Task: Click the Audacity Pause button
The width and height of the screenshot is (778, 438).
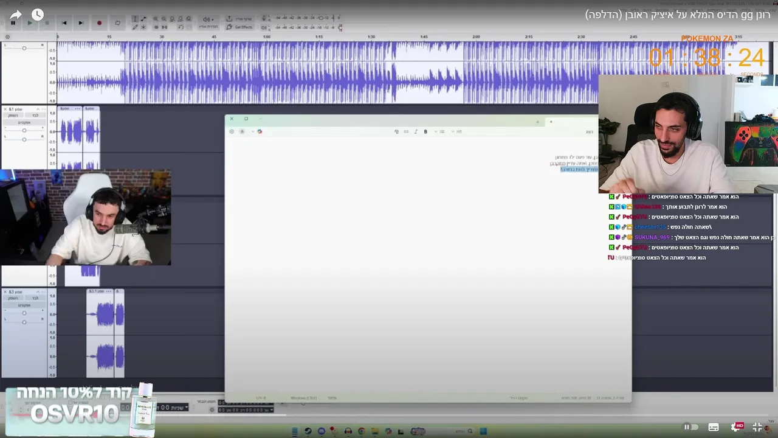Action: (x=12, y=23)
